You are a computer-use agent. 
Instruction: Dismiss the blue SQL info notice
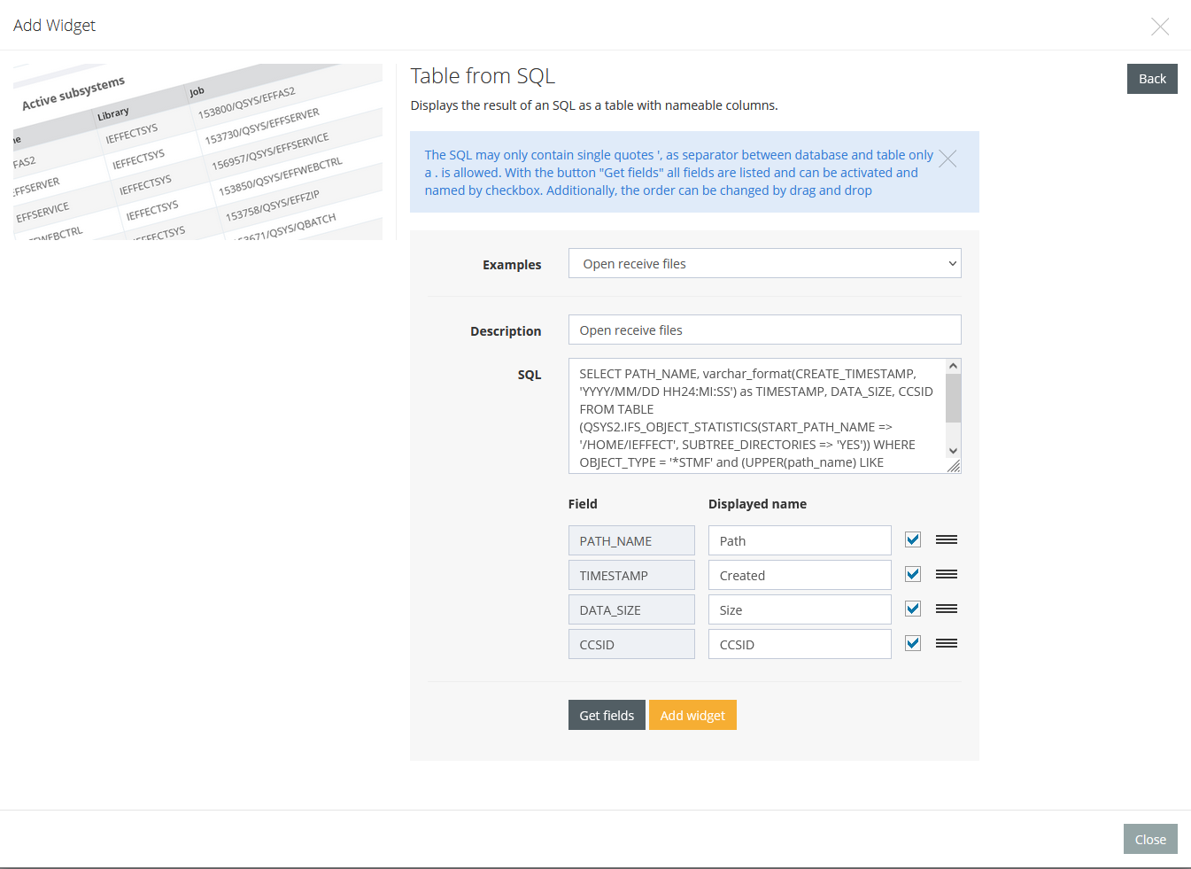947,159
